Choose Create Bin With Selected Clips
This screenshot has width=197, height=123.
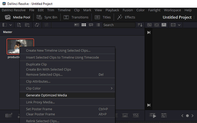pos(67,69)
